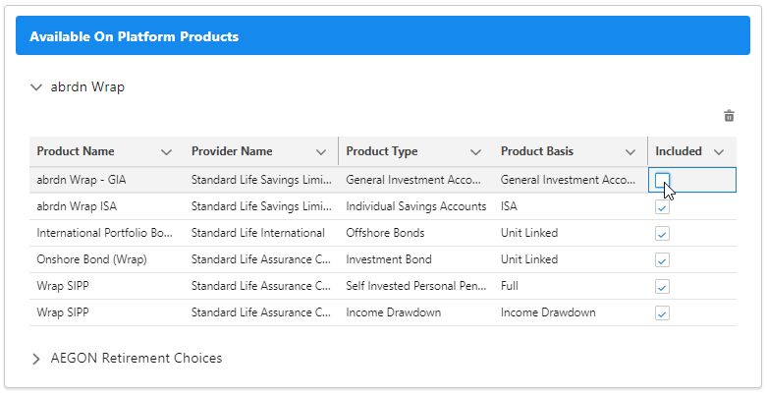Viewport: 767px width, 396px height.
Task: Open Provider Name column dropdown arrow
Action: tap(321, 152)
